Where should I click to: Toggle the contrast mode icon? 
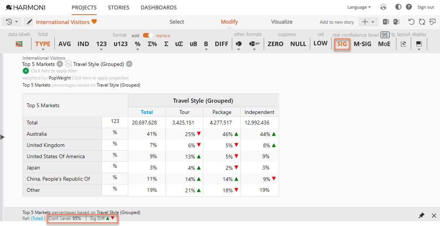(x=398, y=7)
